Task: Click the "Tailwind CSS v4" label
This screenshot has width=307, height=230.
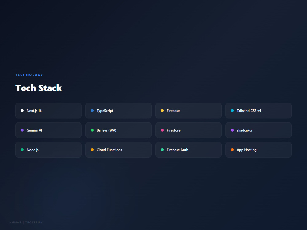Action: 249,111
